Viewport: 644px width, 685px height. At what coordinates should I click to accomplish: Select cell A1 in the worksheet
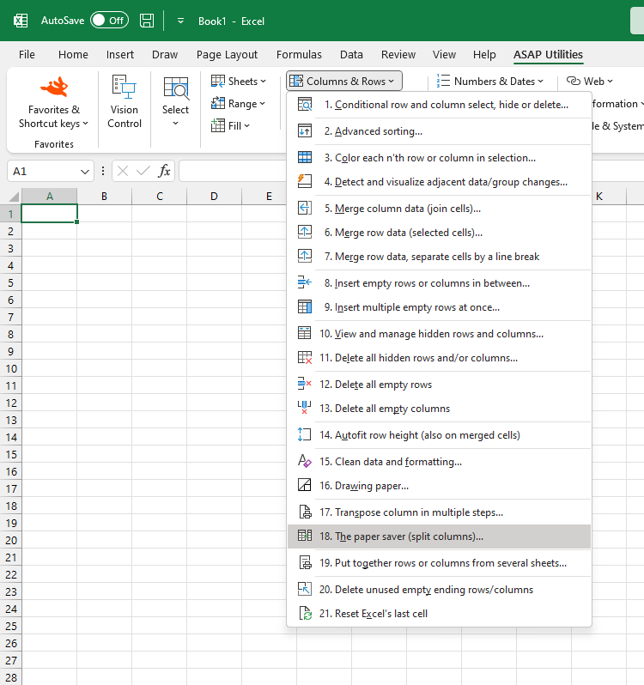pos(49,214)
